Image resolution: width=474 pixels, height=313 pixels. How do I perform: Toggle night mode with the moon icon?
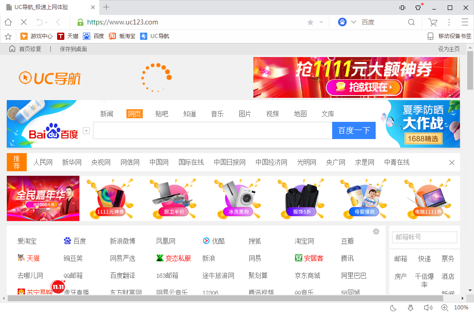point(393,308)
